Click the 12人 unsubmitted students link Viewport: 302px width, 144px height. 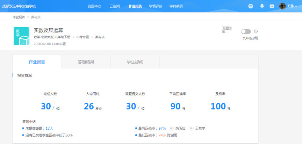coord(49,128)
